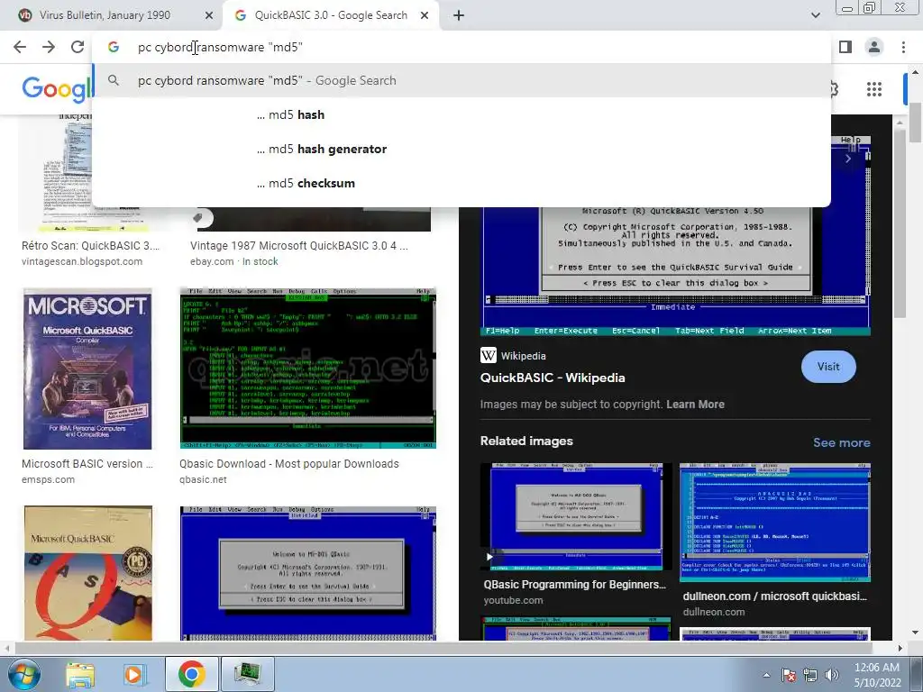Open Qbasic Download - Most popular Downloads link
The image size is (923, 692).
[x=289, y=464]
